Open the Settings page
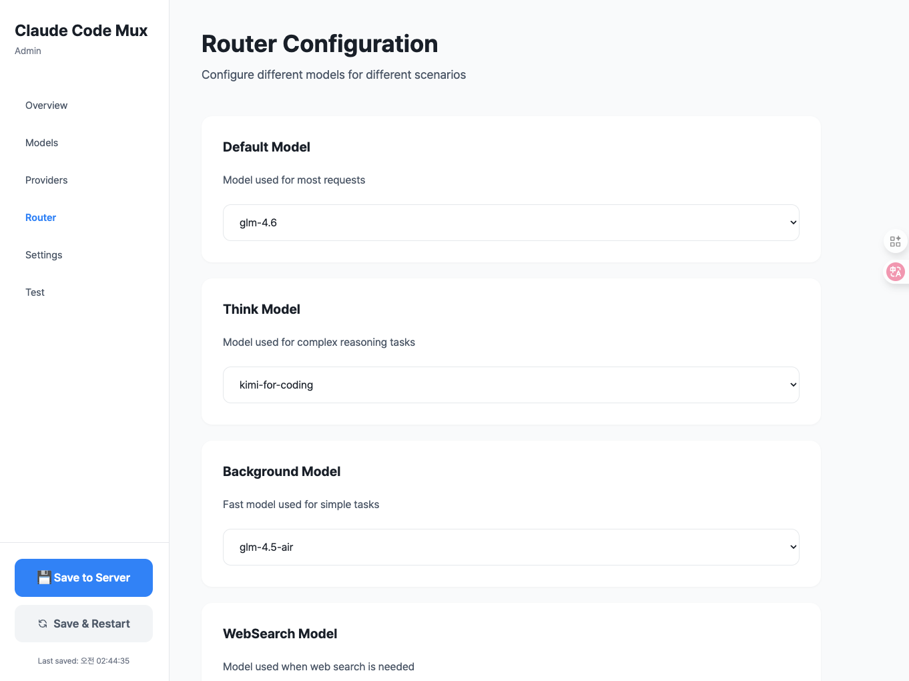 [x=43, y=254]
